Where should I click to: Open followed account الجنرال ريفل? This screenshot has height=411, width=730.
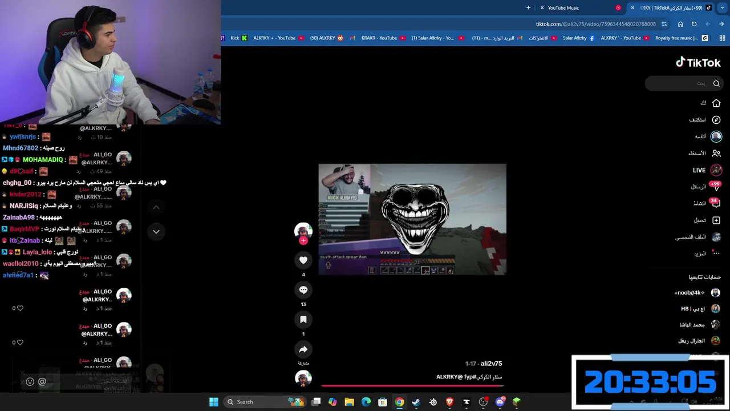(699, 341)
